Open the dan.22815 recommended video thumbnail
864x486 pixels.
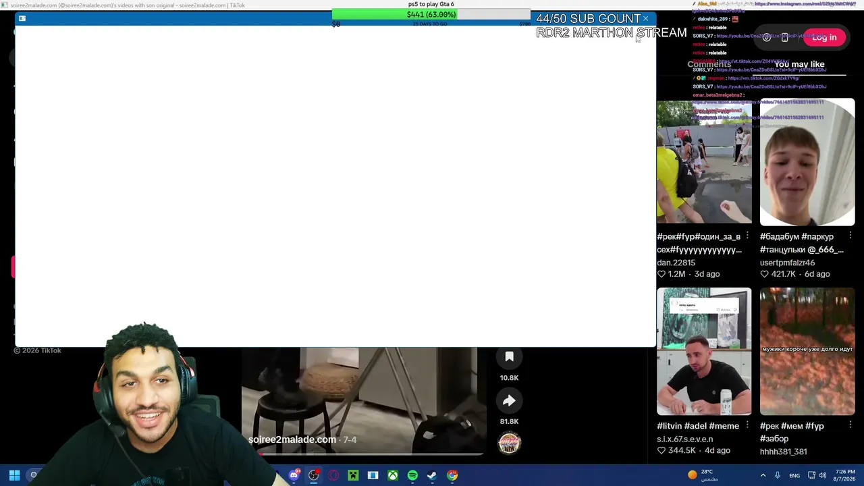tap(704, 161)
